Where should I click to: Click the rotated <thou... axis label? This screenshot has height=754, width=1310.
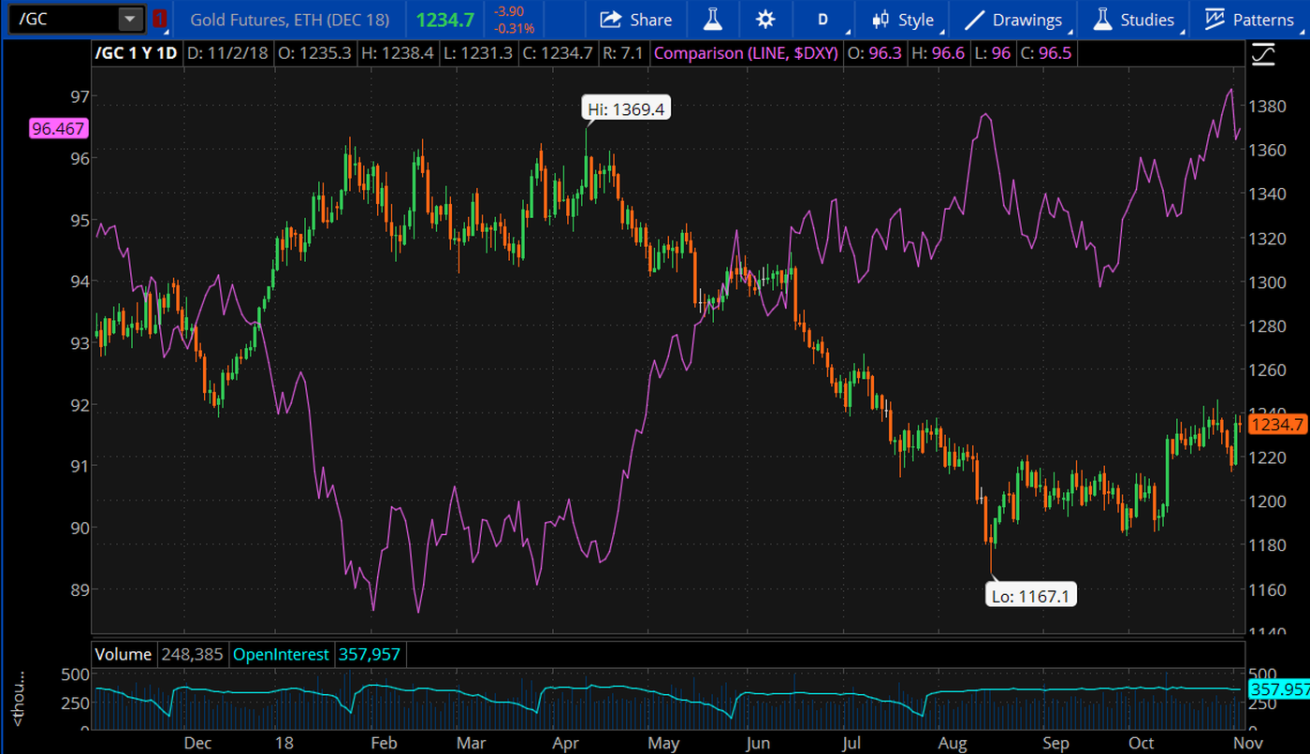click(x=17, y=700)
